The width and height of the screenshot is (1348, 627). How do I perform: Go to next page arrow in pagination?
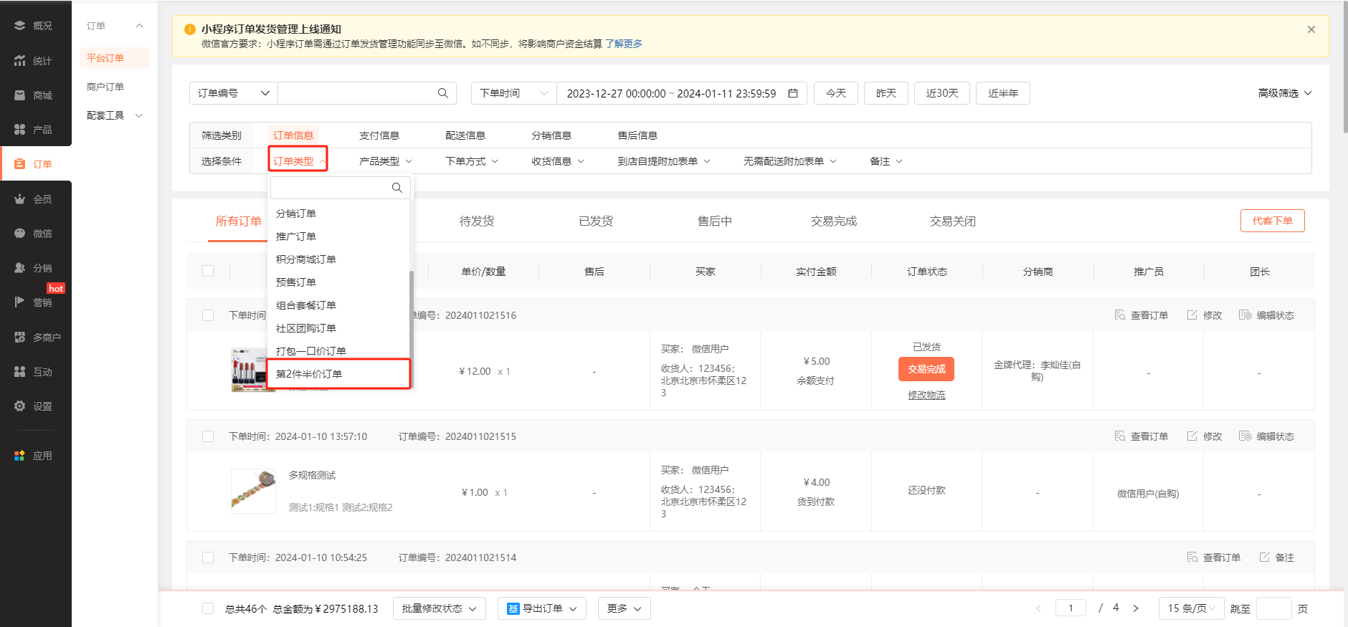tap(1136, 608)
